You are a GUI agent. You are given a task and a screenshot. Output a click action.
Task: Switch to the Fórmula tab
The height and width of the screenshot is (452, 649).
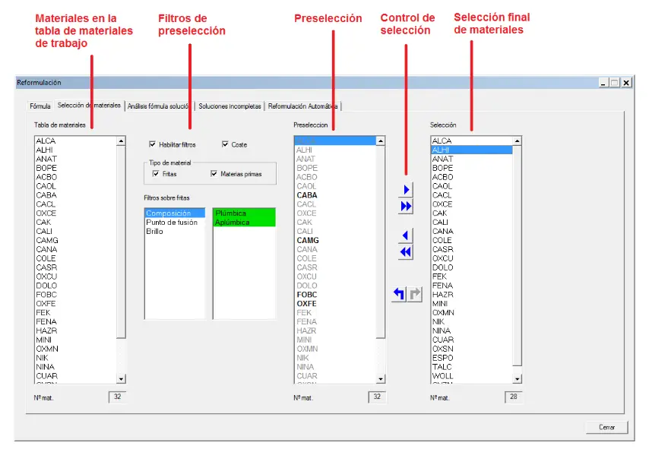(40, 106)
